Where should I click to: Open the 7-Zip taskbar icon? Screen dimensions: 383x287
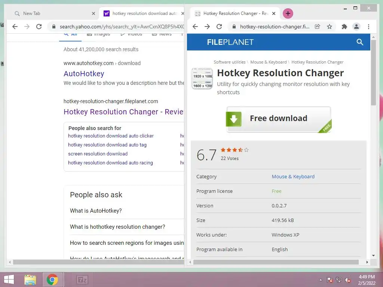click(82, 280)
